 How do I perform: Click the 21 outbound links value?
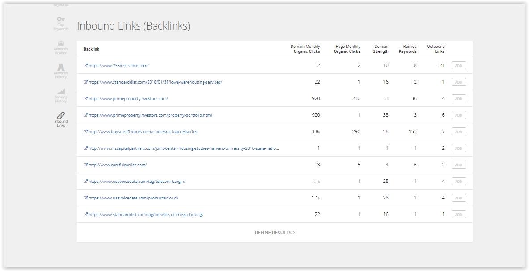pyautogui.click(x=442, y=65)
